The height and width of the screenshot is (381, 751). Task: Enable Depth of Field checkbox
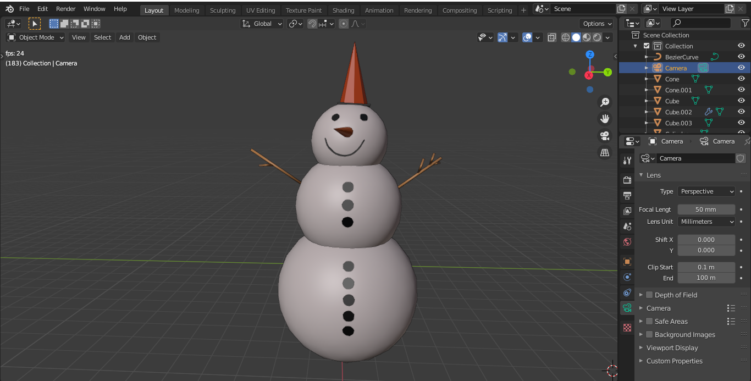[649, 295]
